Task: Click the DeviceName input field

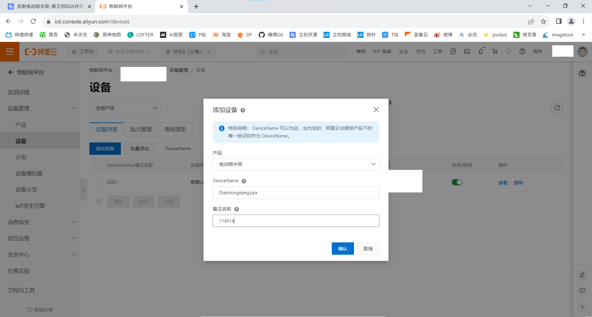Action: point(296,193)
